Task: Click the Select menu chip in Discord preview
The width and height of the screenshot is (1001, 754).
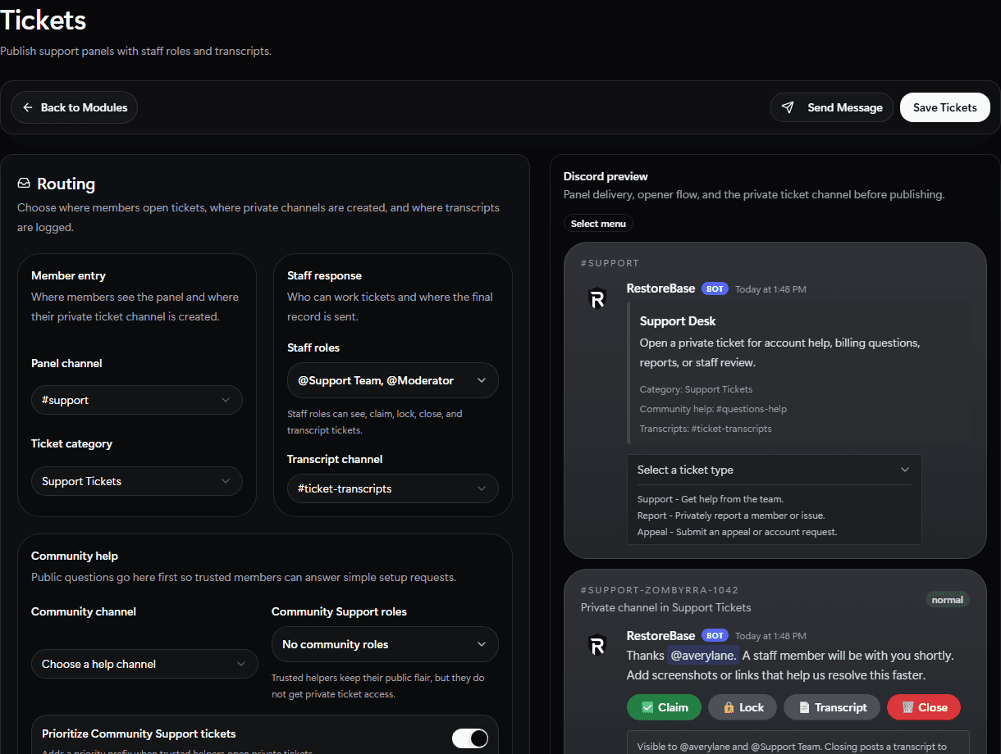Action: pos(598,224)
